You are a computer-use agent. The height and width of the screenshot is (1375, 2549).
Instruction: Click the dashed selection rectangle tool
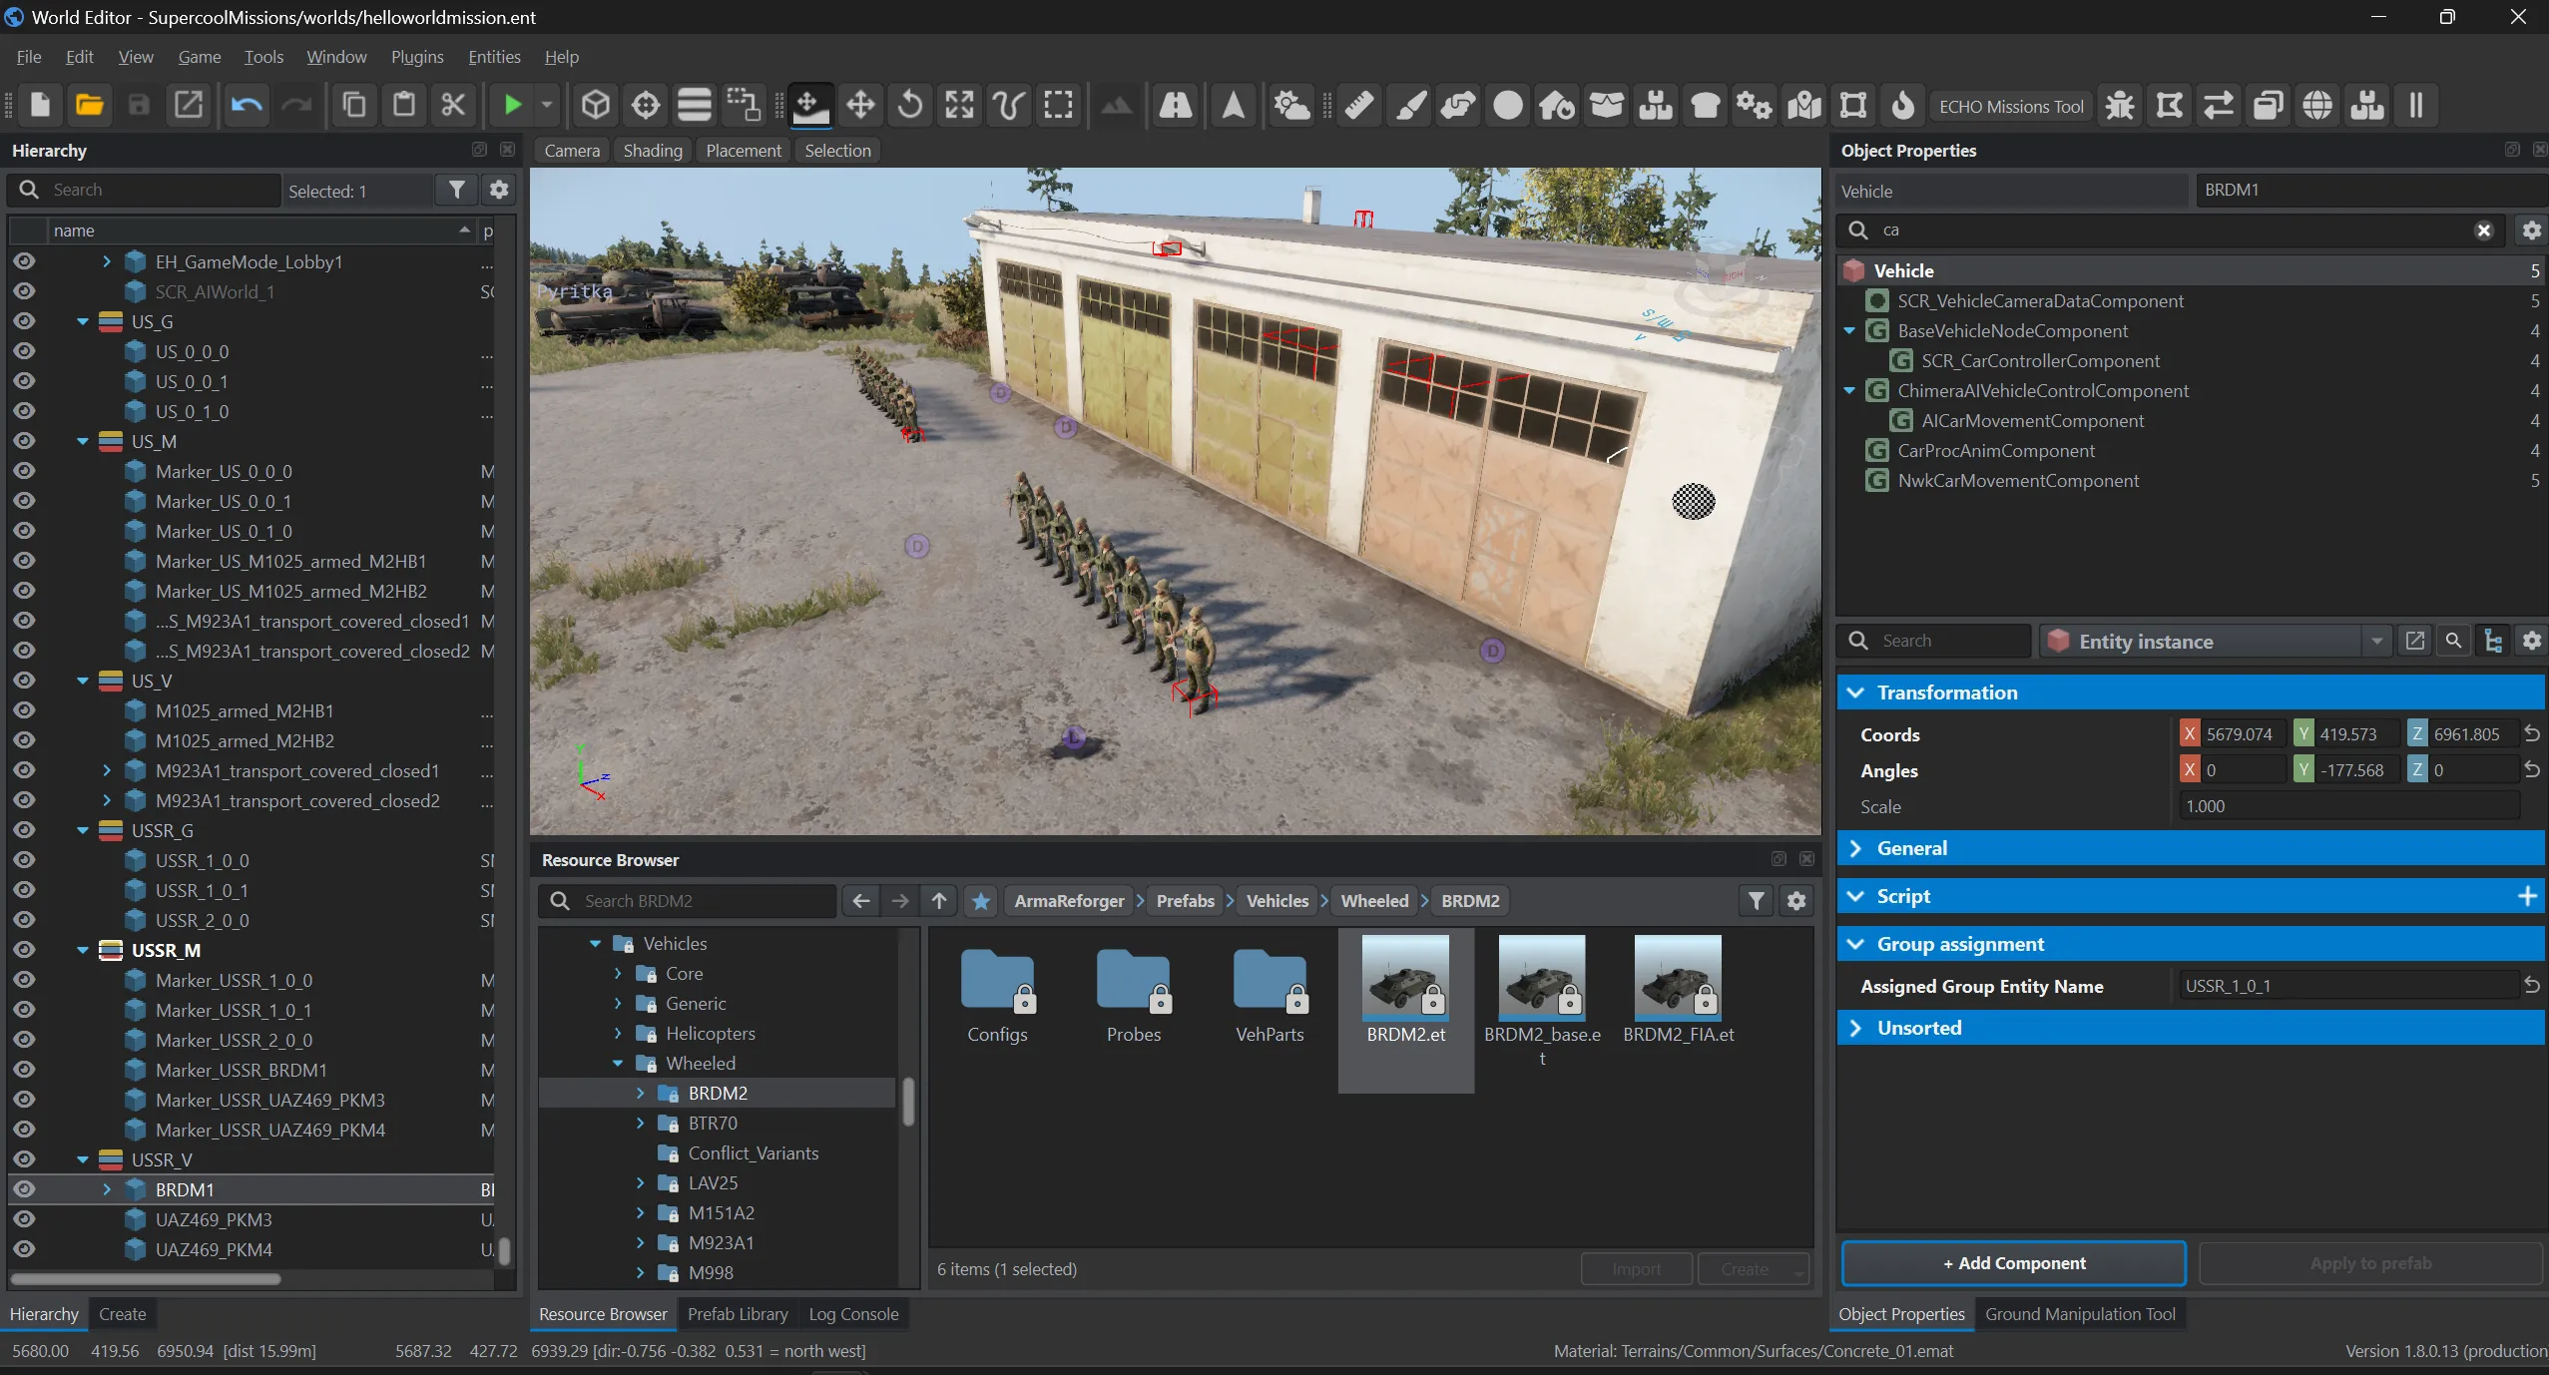(1058, 105)
